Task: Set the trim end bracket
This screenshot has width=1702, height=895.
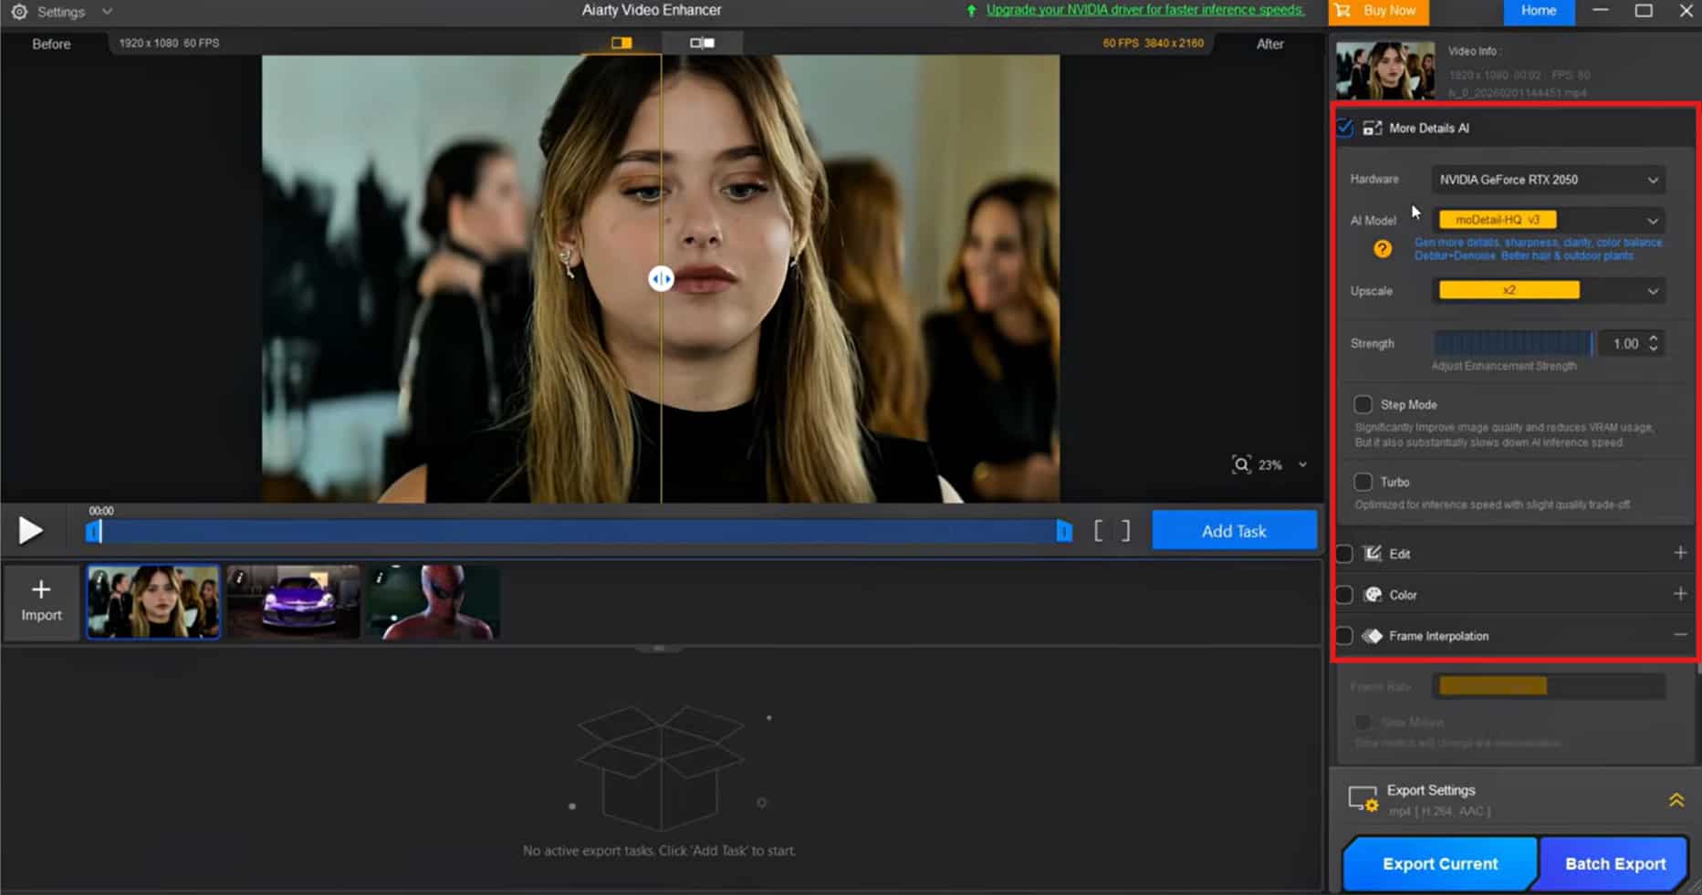Action: (1125, 531)
